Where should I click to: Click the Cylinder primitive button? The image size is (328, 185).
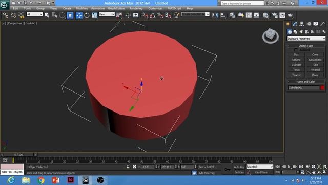[296, 65]
